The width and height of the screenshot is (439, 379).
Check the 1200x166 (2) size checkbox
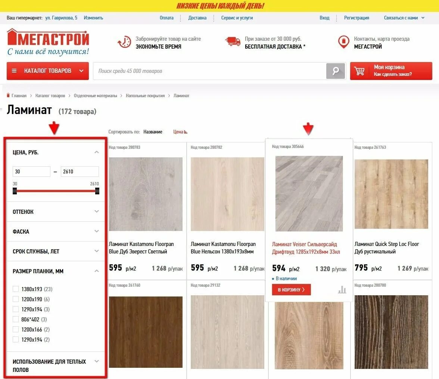pyautogui.click(x=16, y=329)
